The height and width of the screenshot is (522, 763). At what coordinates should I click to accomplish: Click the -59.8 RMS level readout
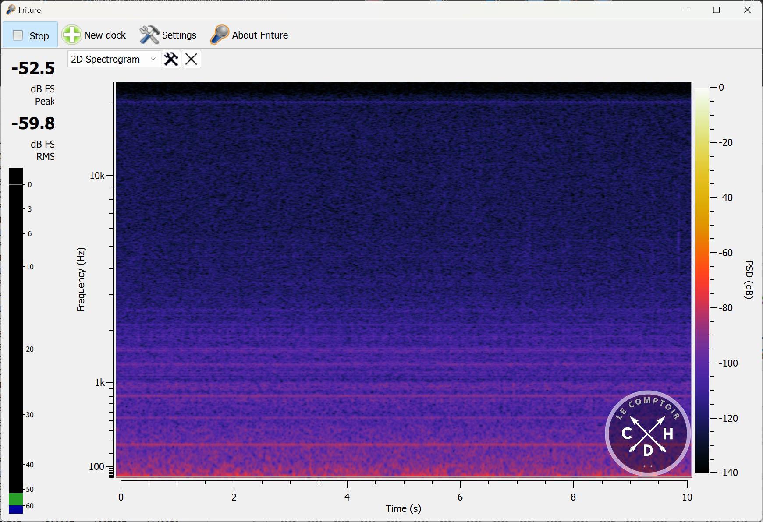tap(33, 123)
